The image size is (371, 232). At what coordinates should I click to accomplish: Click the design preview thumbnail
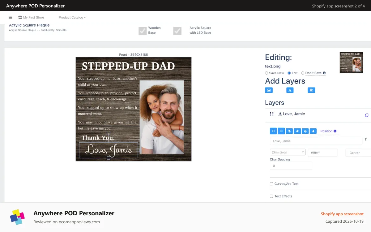coord(351,62)
